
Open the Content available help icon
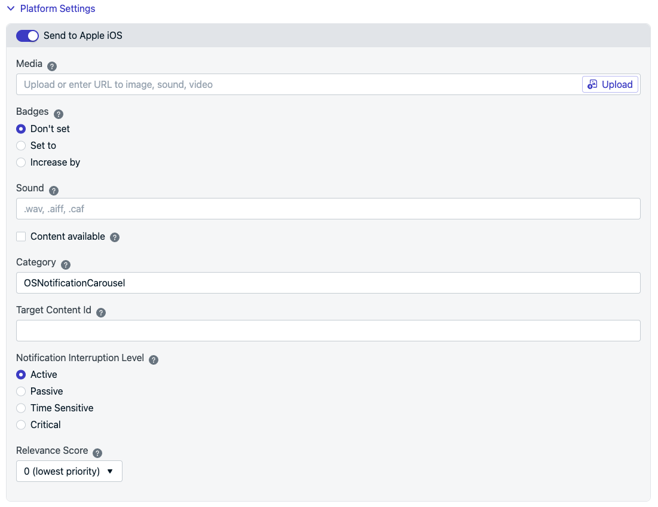(115, 237)
